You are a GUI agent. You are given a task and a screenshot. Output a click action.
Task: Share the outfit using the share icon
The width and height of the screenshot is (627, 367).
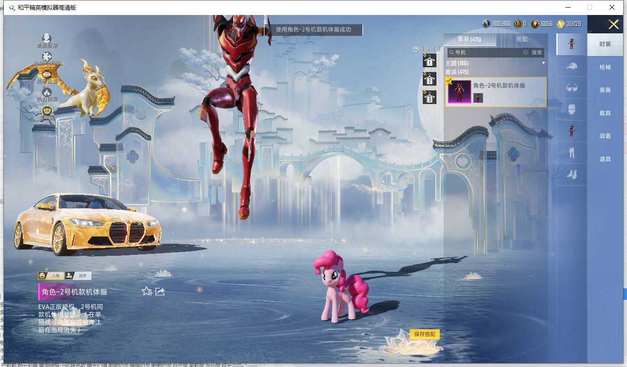(160, 291)
